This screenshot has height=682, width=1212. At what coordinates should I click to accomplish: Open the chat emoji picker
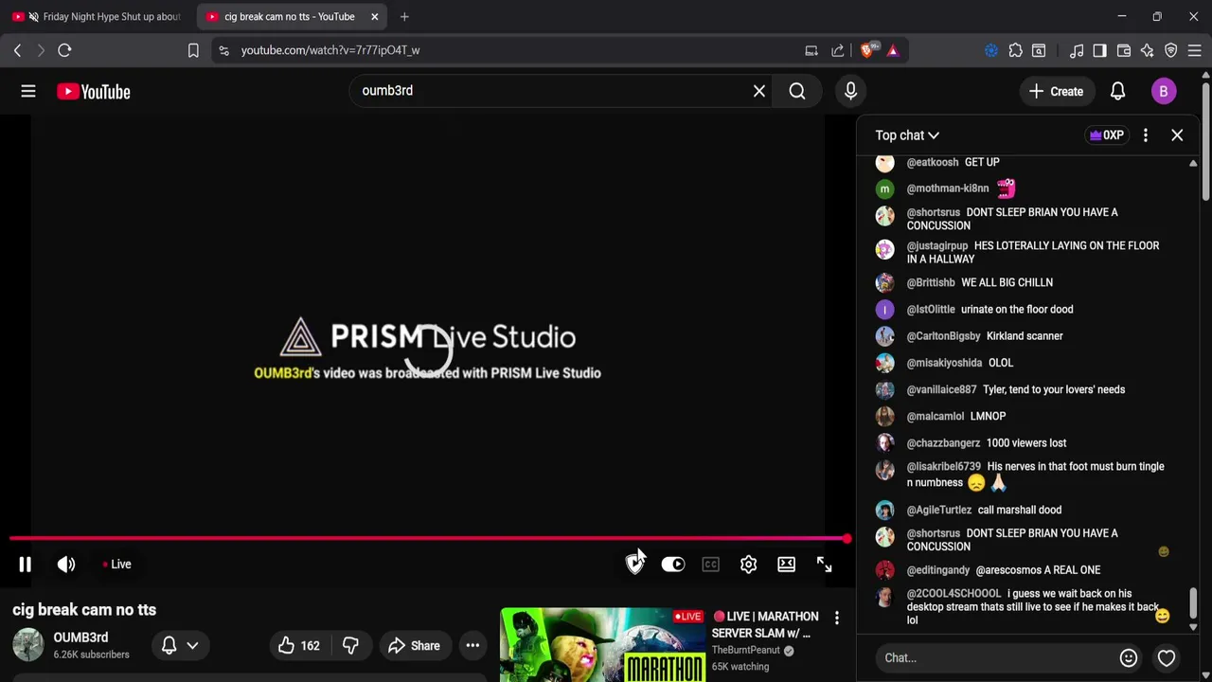click(x=1129, y=657)
